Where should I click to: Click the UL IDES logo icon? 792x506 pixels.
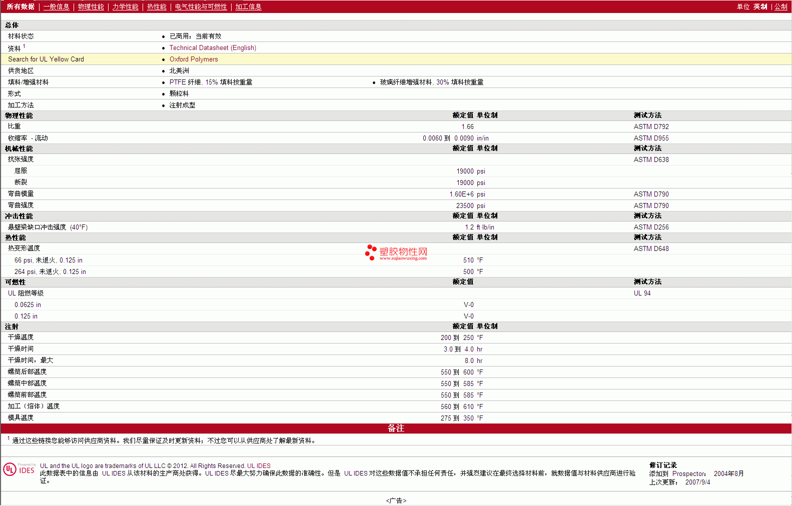(x=19, y=469)
